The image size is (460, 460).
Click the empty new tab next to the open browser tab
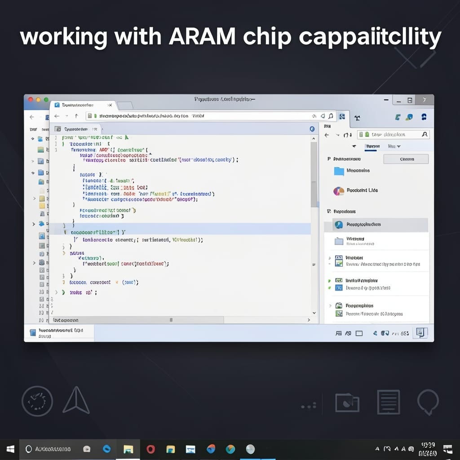coord(125,105)
